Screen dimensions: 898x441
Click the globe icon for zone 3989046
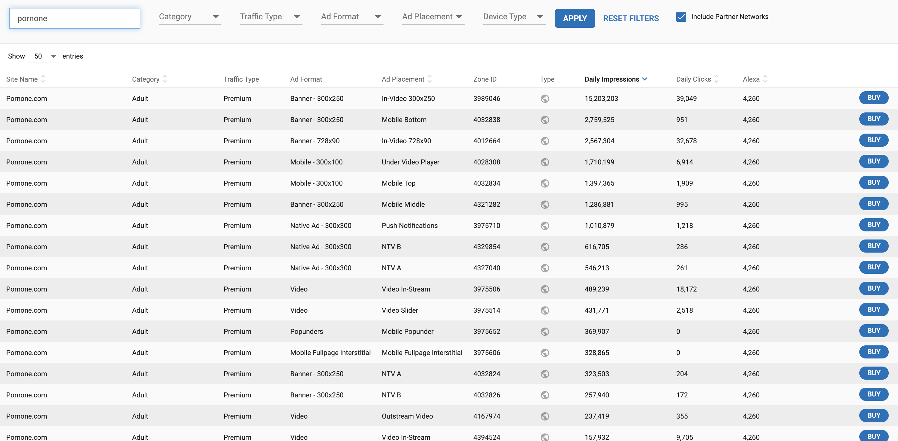(x=545, y=98)
